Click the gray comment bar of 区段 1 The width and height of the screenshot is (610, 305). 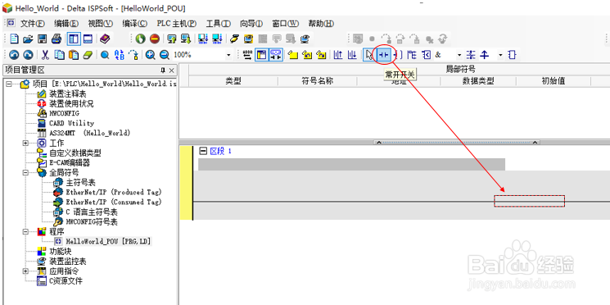(x=352, y=164)
